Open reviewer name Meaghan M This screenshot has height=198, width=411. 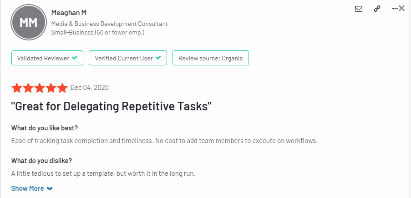click(x=69, y=12)
